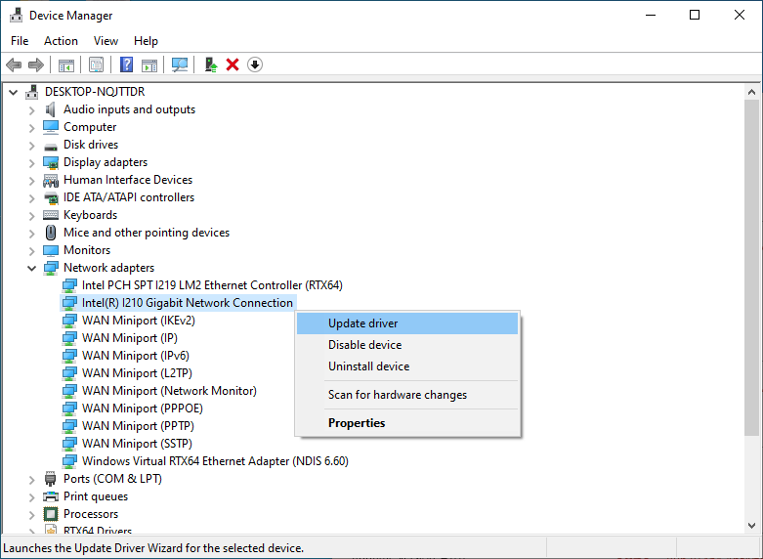763x559 pixels.
Task: Click the blue Help icon in toolbar
Action: pyautogui.click(x=126, y=64)
